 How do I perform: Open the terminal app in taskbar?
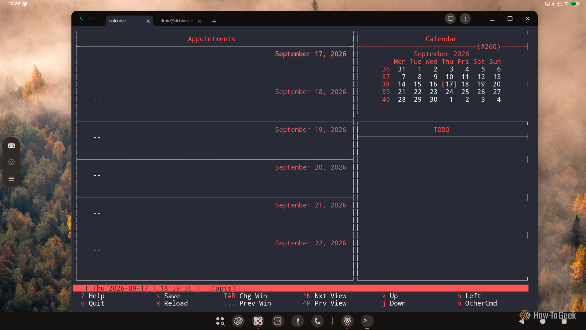tap(367, 321)
